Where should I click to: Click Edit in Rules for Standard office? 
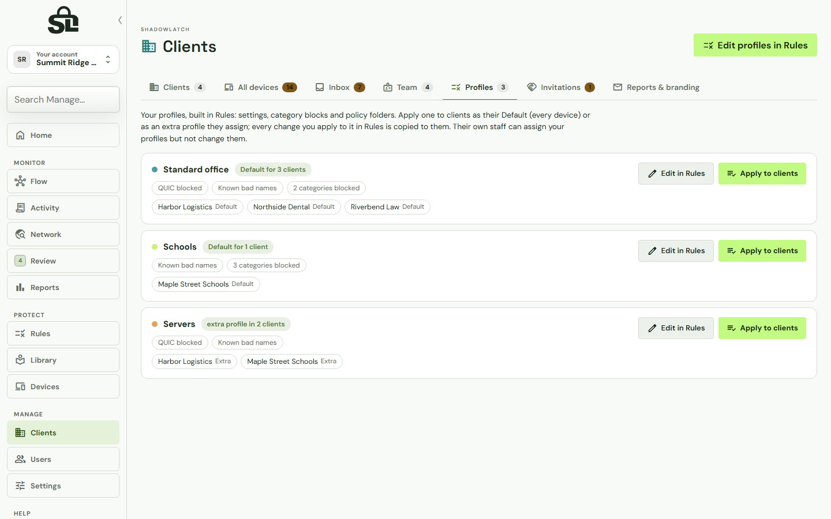pos(676,173)
